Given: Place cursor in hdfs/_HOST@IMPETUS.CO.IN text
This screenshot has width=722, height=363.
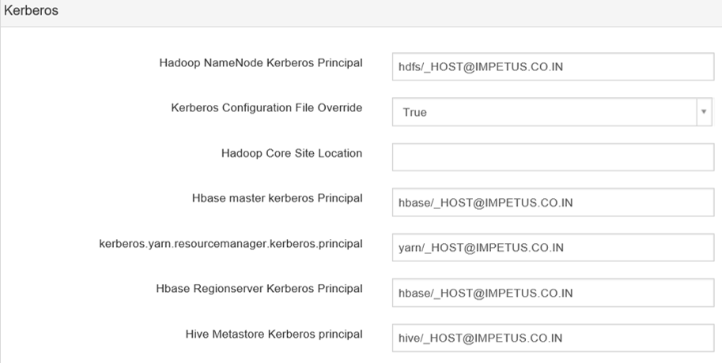Looking at the screenshot, I should point(481,67).
